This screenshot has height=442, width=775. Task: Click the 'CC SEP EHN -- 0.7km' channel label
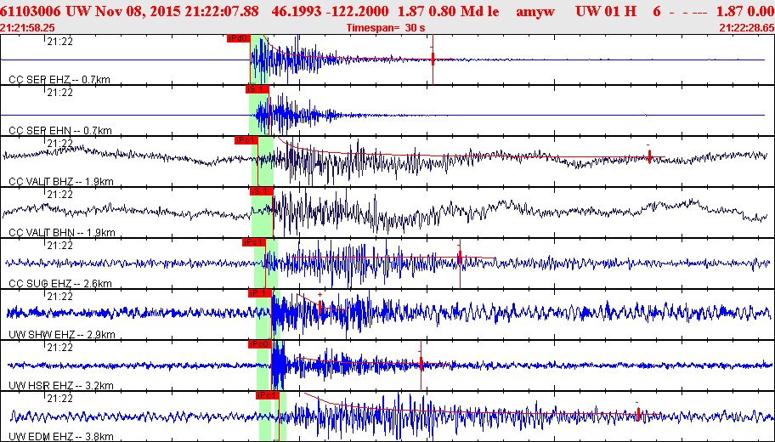(60, 131)
